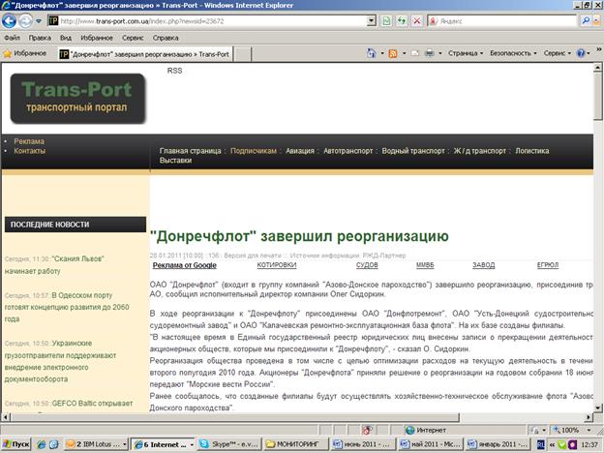
Task: Open the Ж/д транспорт nav link
Action: coord(480,151)
